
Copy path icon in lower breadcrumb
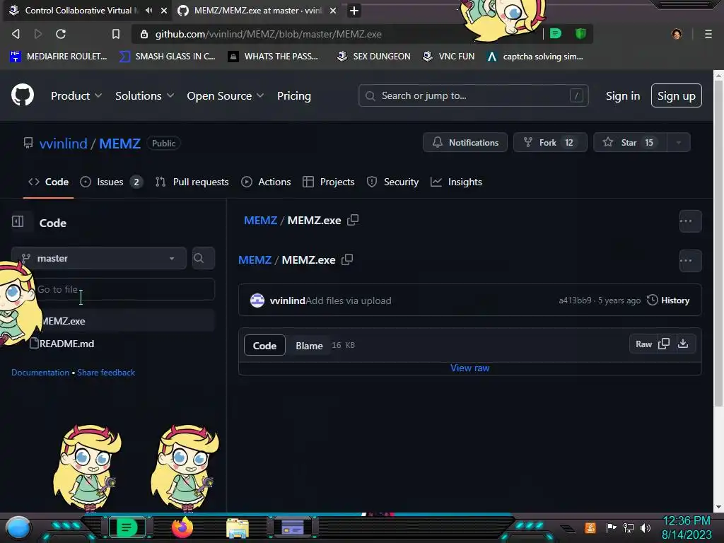tap(347, 259)
